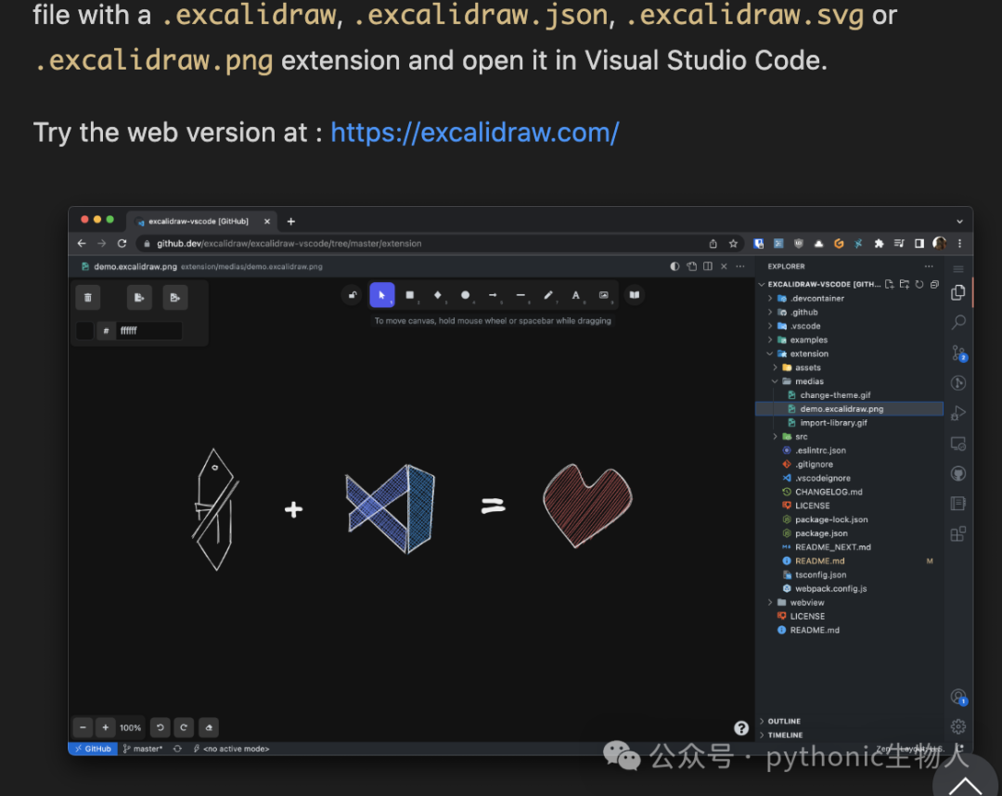Screen dimensions: 1002x796
Task: Expand the .devcontainer folder
Action: (850, 299)
